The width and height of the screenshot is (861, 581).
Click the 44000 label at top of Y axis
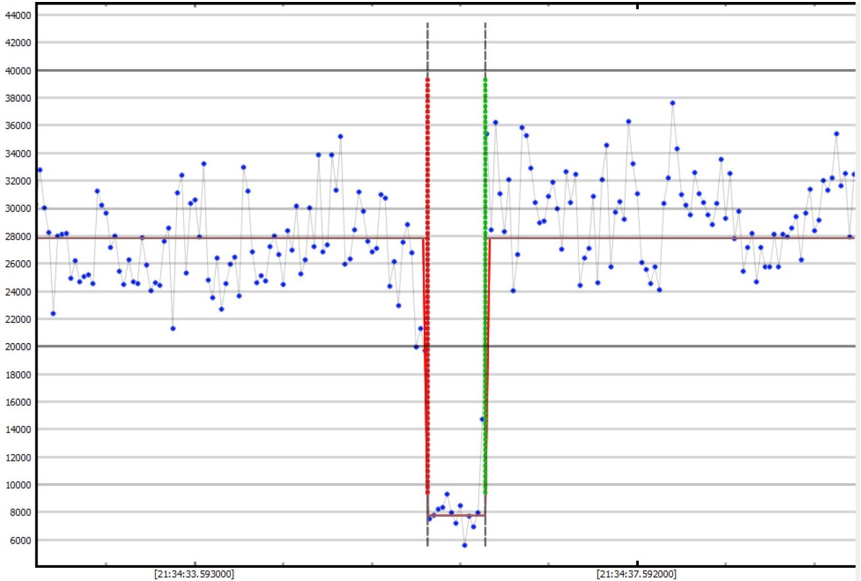[18, 15]
